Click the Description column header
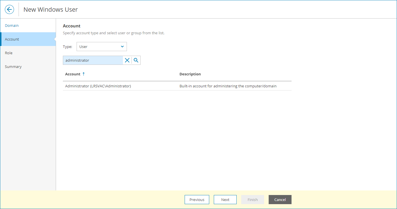The width and height of the screenshot is (397, 209). (x=190, y=74)
